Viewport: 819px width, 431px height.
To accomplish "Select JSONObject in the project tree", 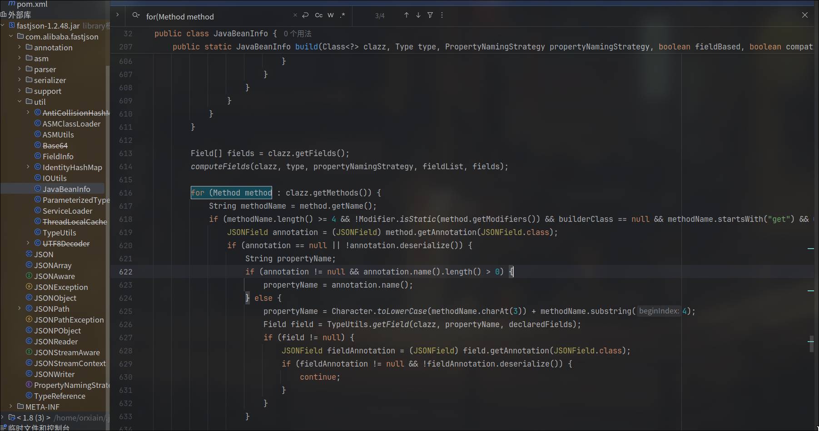I will click(x=55, y=298).
